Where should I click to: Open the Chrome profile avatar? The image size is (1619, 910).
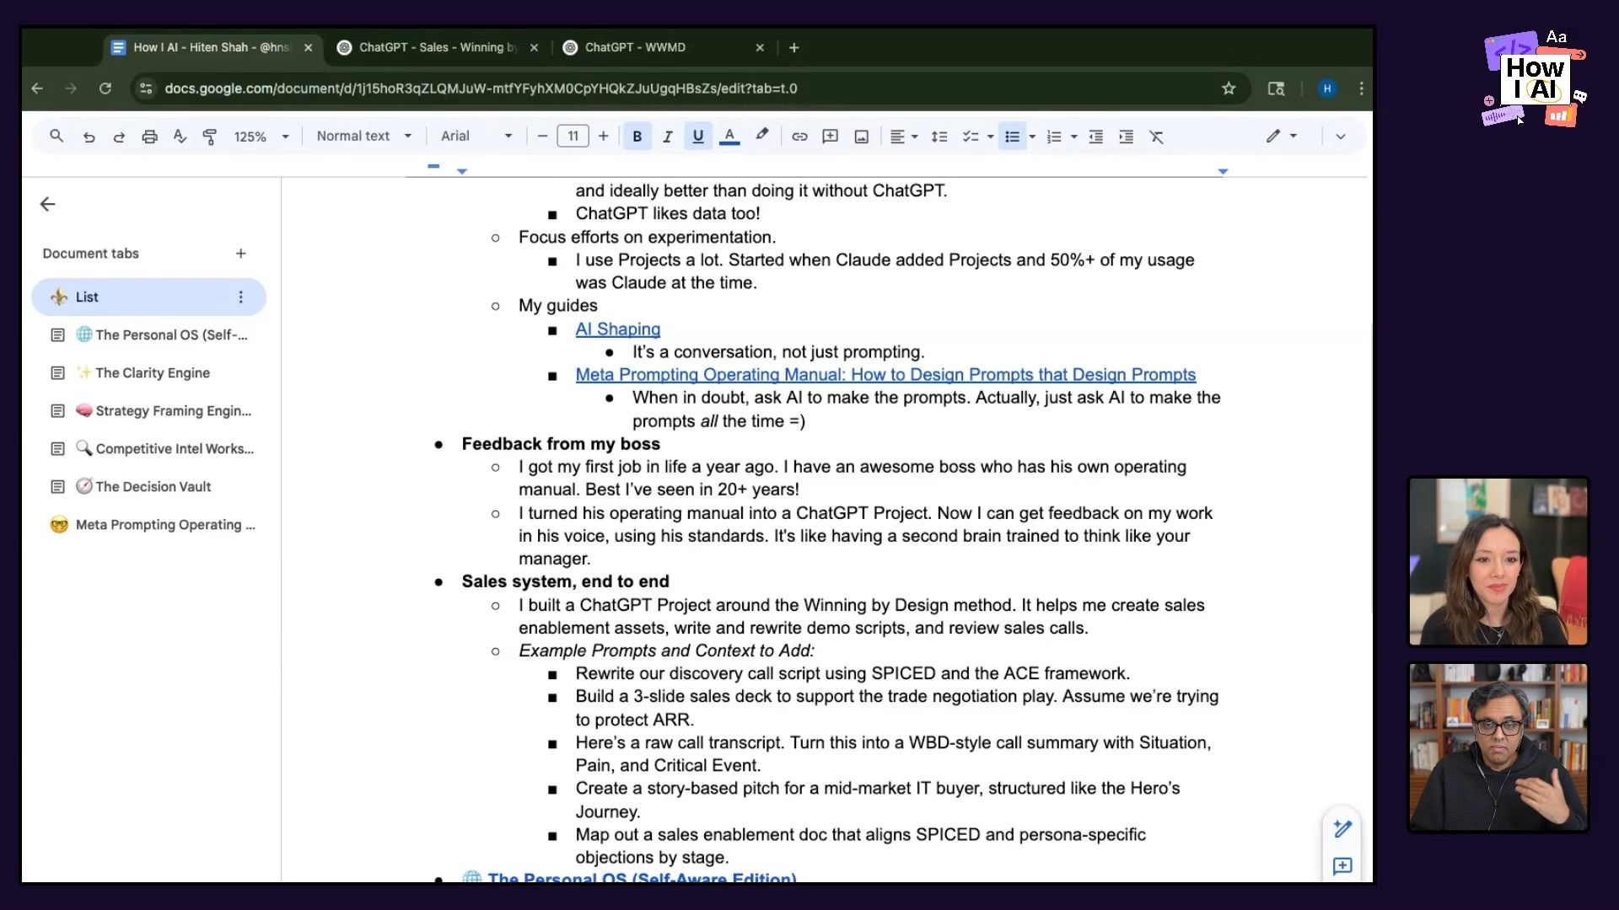click(x=1327, y=88)
